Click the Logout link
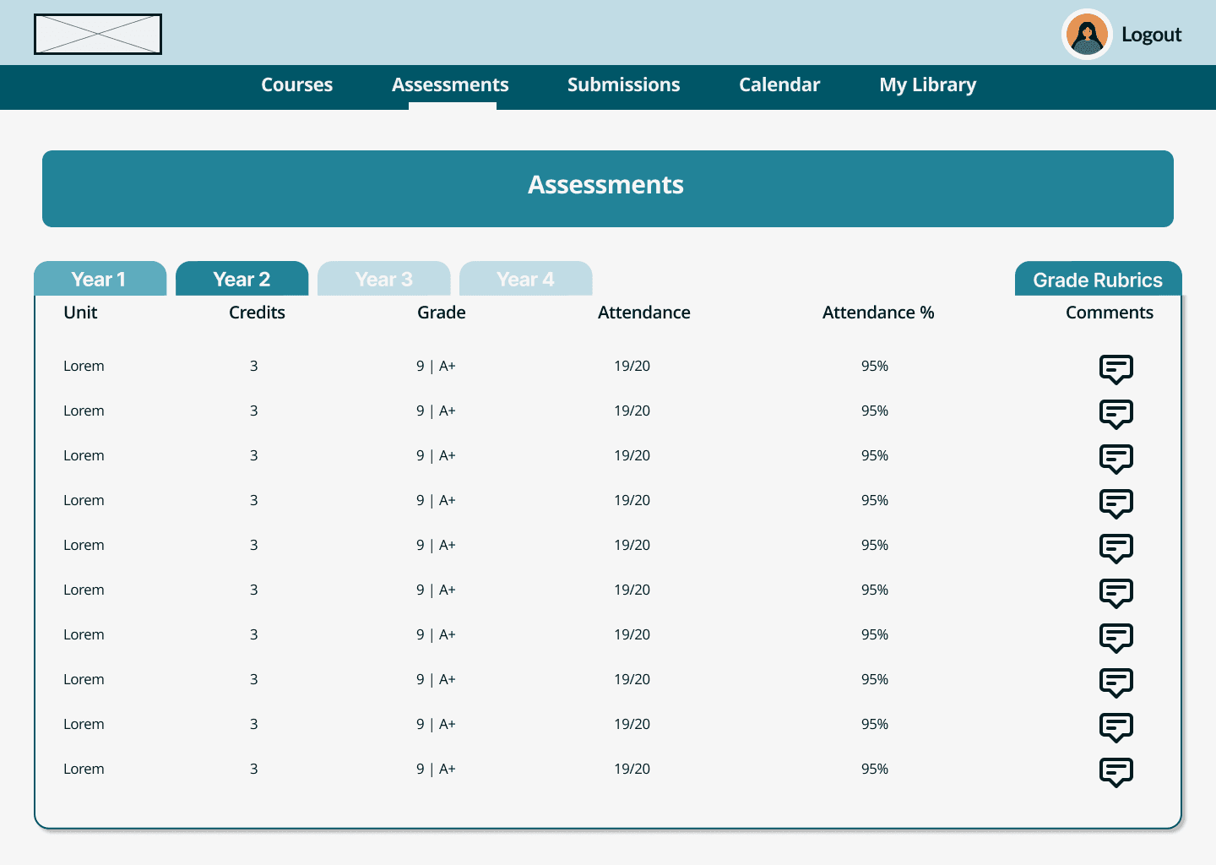1216x865 pixels. (1151, 35)
